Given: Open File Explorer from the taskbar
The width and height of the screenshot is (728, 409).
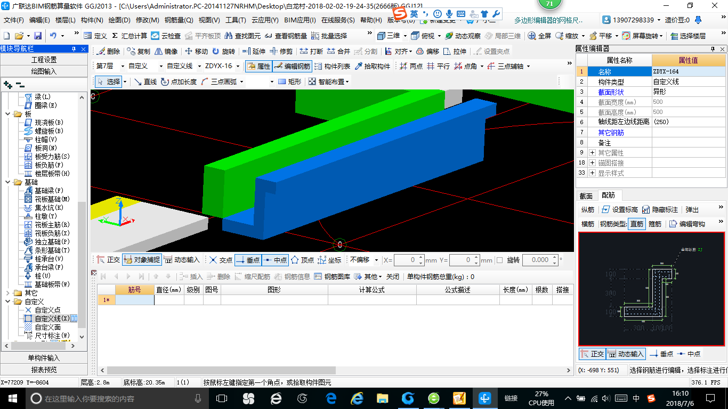Looking at the screenshot, I should coord(382,398).
